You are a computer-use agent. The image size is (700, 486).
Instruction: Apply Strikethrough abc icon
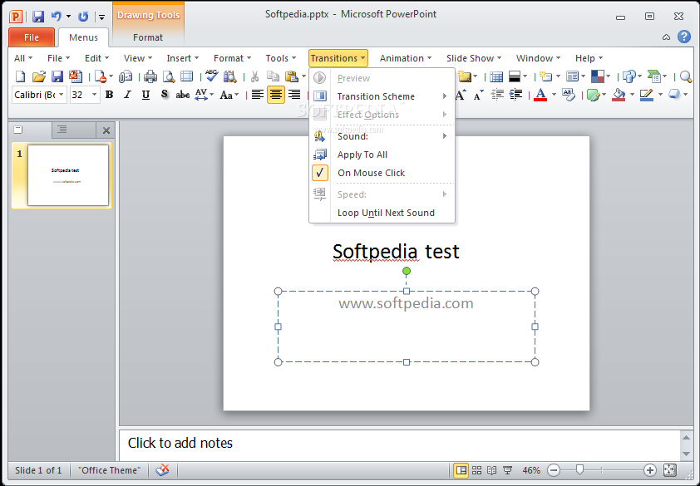click(x=183, y=95)
